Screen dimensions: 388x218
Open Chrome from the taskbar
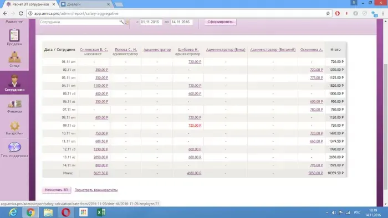pyautogui.click(x=30, y=212)
